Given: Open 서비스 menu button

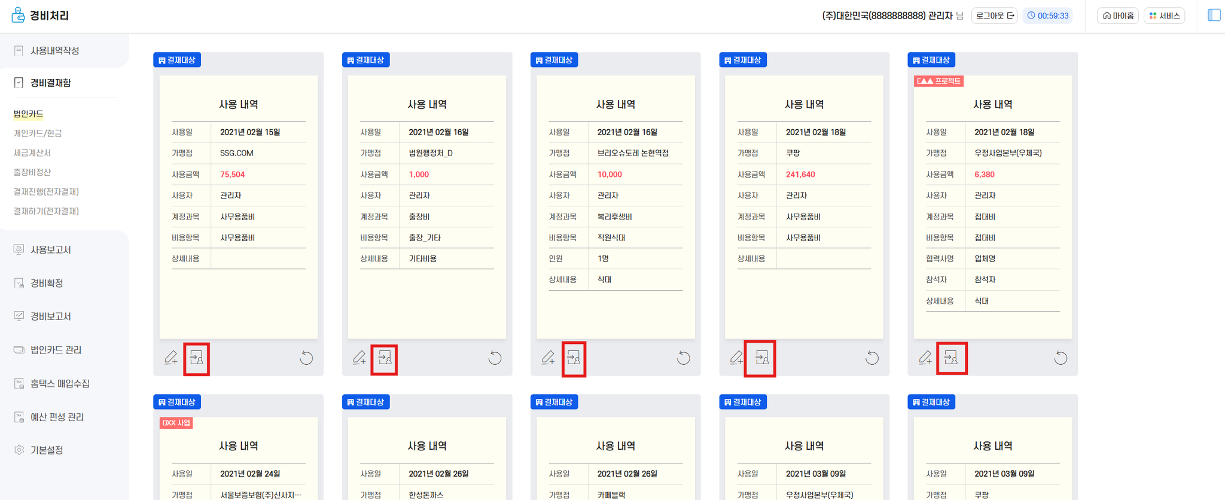Looking at the screenshot, I should point(1165,16).
